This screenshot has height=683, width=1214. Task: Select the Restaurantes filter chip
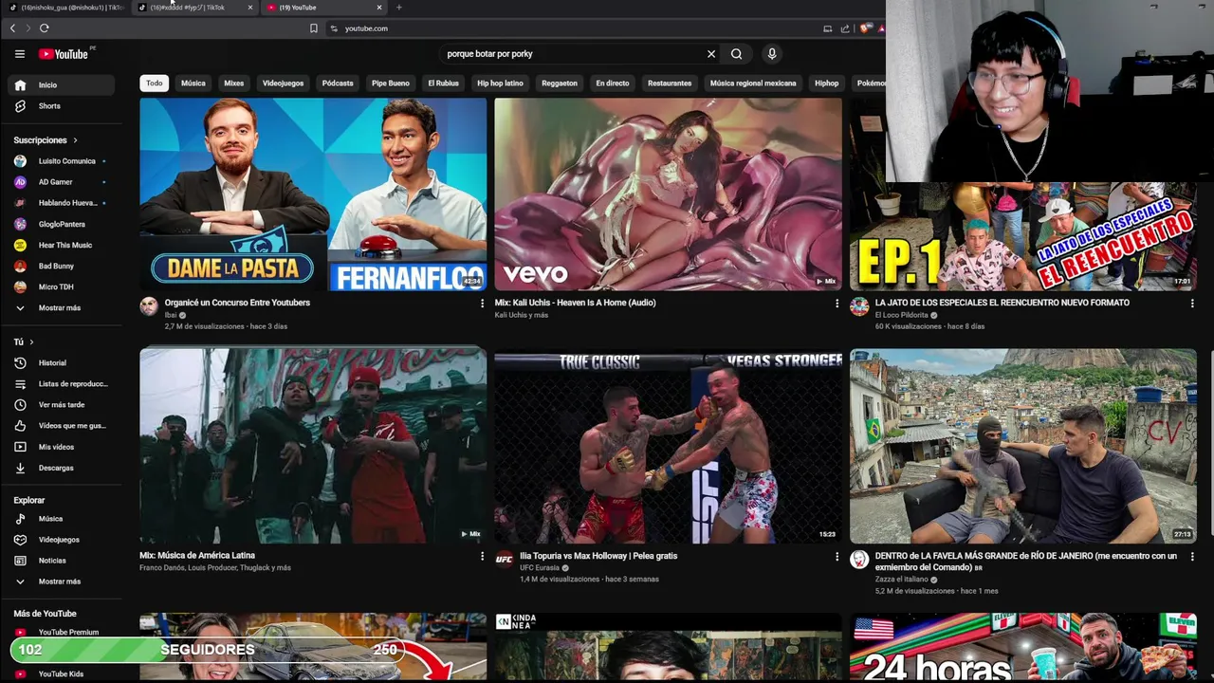click(x=670, y=83)
